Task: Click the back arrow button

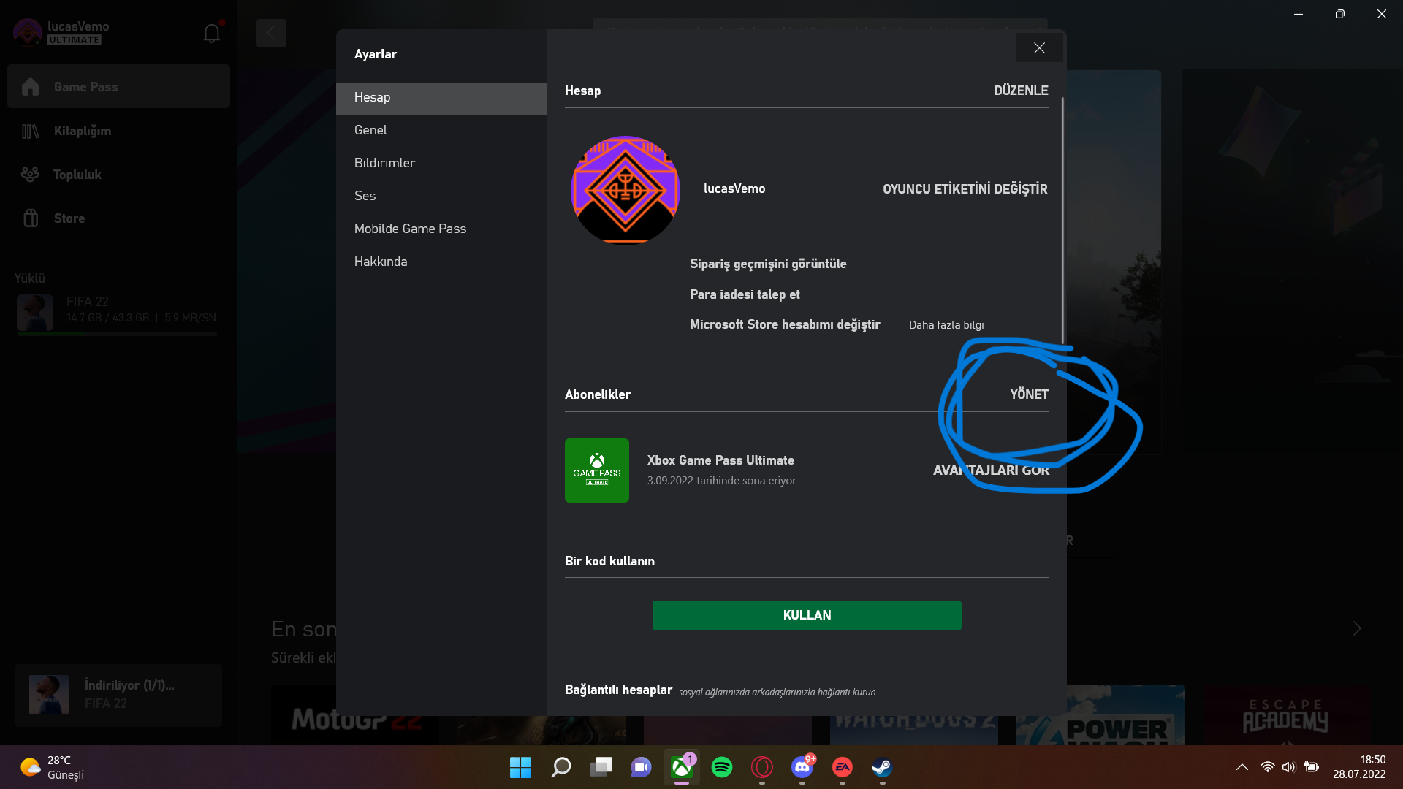Action: click(x=271, y=34)
